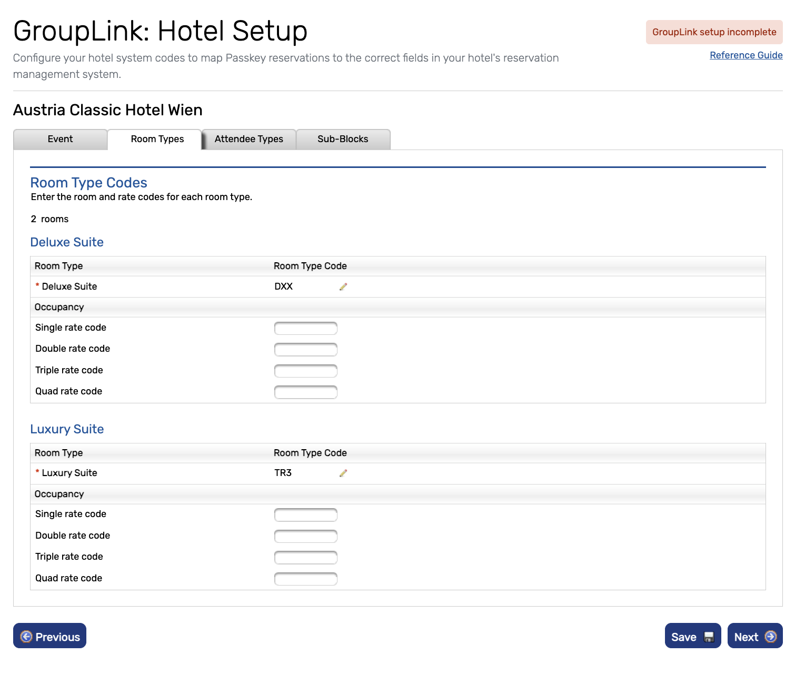The width and height of the screenshot is (795, 674).
Task: Select the TR3 room type code text
Action: [283, 473]
